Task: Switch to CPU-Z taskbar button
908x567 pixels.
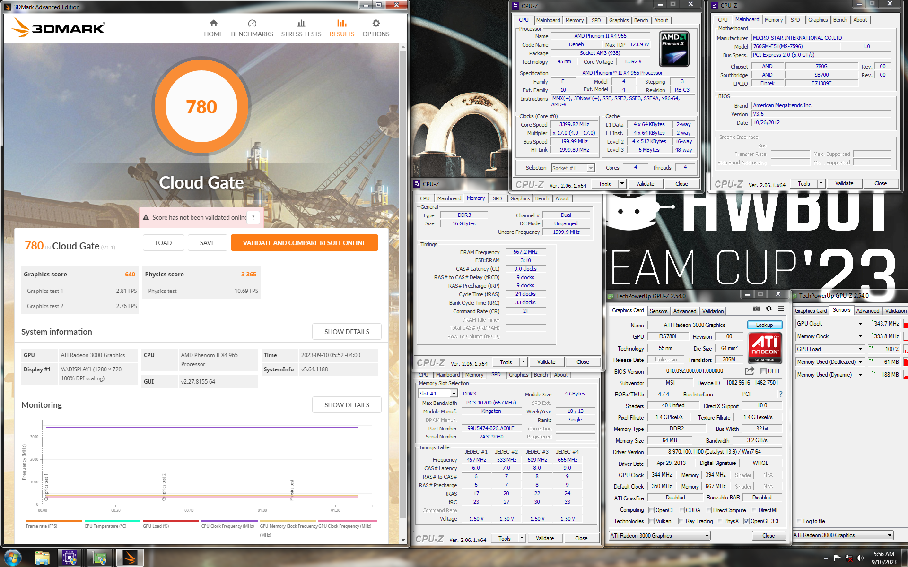Action: click(x=70, y=558)
